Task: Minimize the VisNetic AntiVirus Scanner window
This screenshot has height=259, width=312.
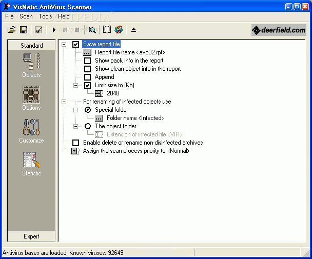Action: click(288, 7)
